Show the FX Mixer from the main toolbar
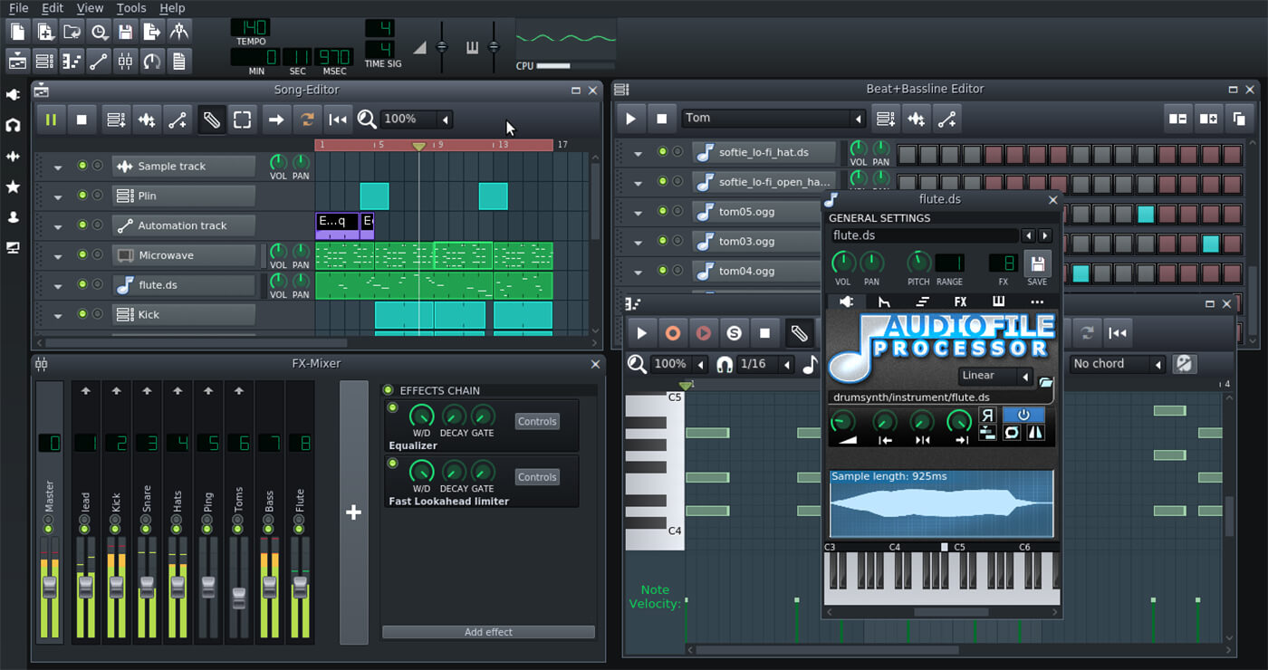1268x670 pixels. coord(125,61)
